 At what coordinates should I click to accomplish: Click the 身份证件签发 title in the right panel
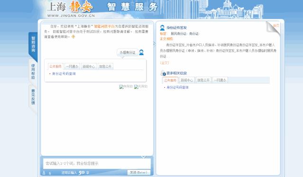point(176,28)
